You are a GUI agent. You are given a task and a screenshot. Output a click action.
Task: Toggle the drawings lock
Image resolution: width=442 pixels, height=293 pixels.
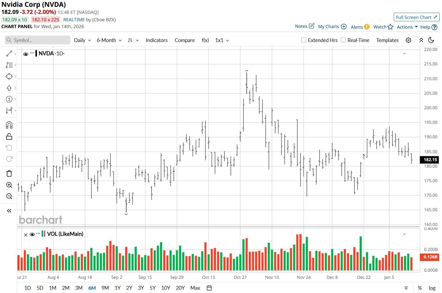click(x=9, y=136)
